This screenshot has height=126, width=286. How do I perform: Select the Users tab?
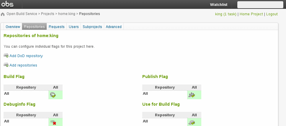73,26
